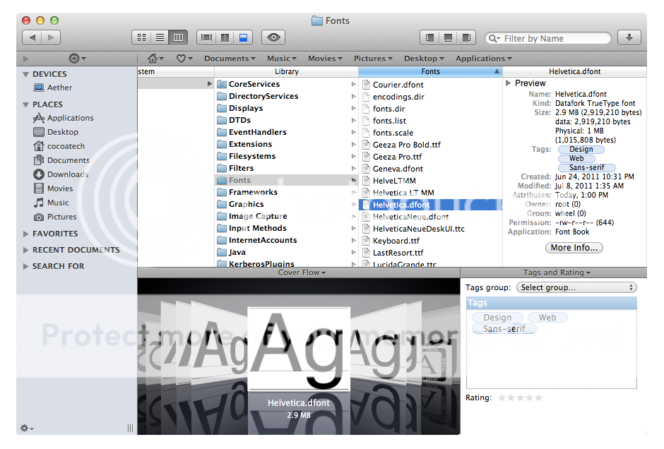
Task: Toggle the right pane visibility button
Action: click(x=465, y=37)
